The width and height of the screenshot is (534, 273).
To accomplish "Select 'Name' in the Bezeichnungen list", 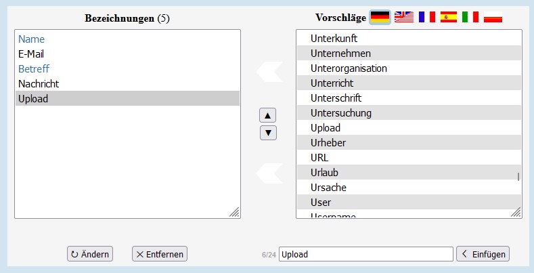I will coord(32,39).
